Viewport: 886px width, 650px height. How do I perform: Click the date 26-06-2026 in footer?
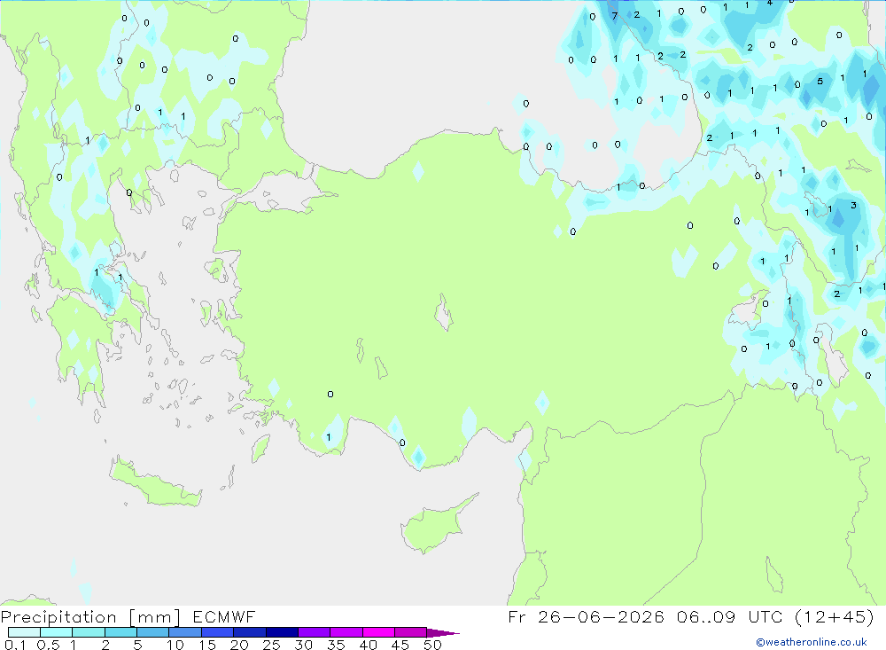[601, 616]
